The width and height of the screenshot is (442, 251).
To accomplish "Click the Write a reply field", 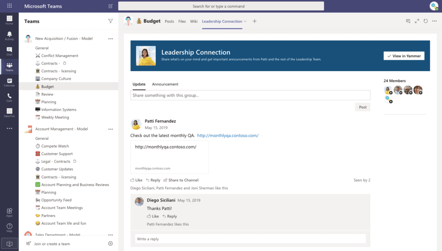I will 250,239.
